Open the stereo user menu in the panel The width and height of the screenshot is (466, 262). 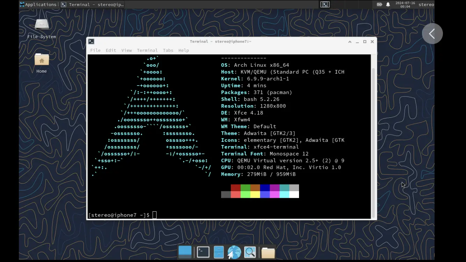(426, 5)
